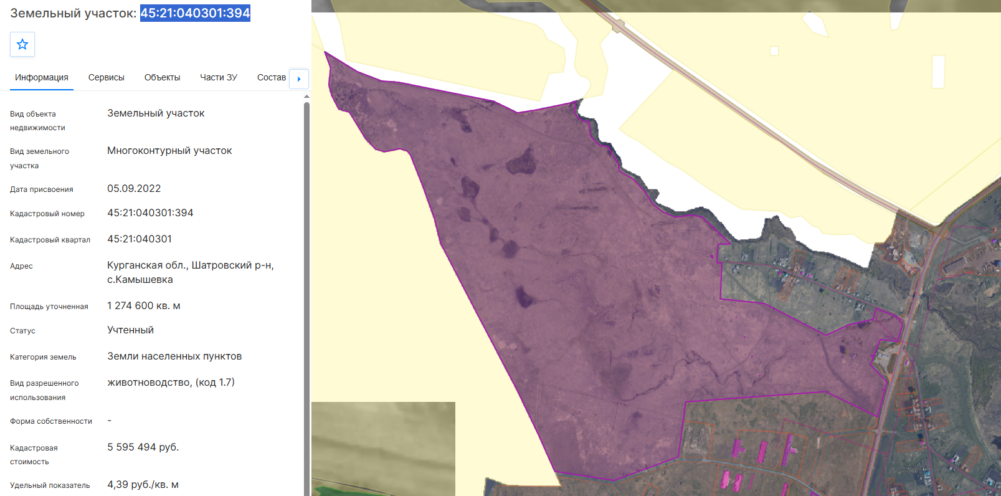Click cadastral value 5 595 494 руб.
This screenshot has width=1001, height=496.
coord(143,447)
